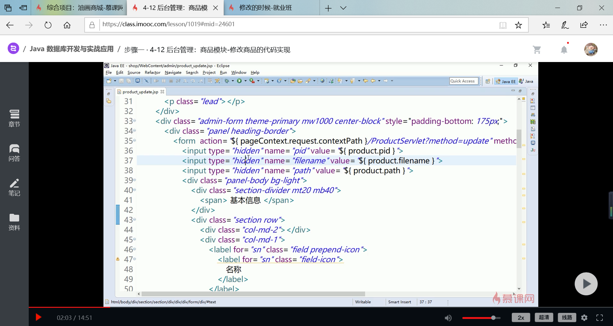The width and height of the screenshot is (613, 326).
Task: Click the Java perspective button
Action: coord(526,81)
